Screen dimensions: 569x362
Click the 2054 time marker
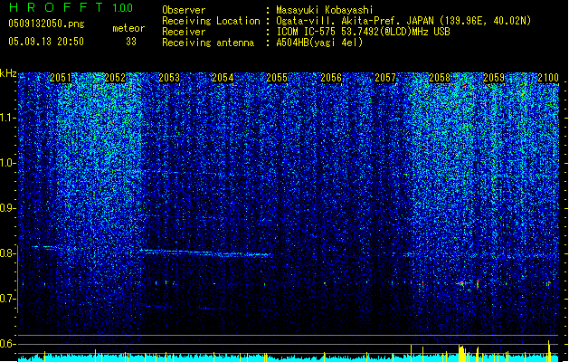(x=223, y=78)
